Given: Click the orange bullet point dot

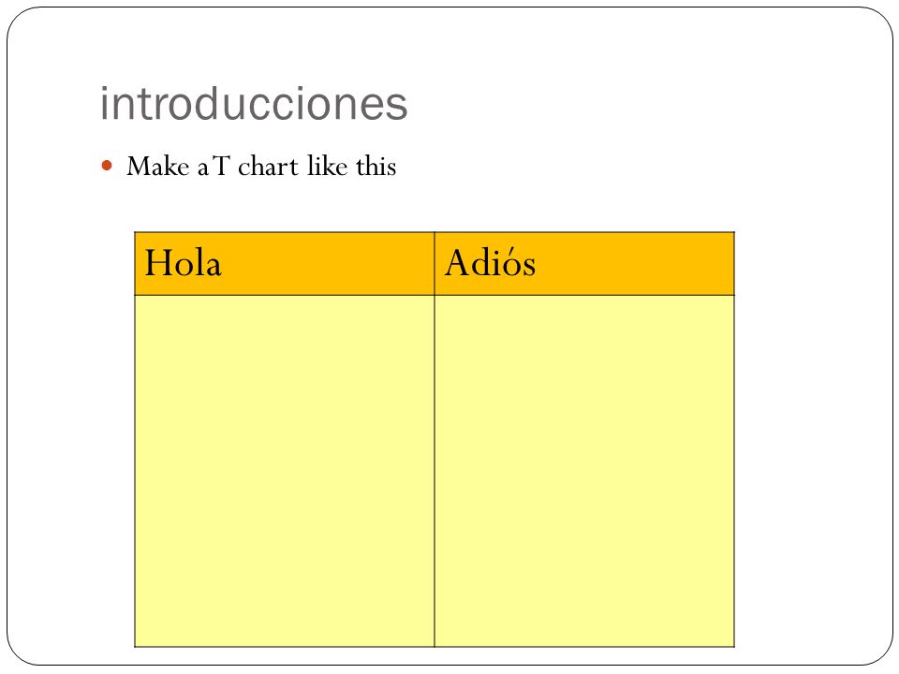Looking at the screenshot, I should pyautogui.click(x=107, y=166).
